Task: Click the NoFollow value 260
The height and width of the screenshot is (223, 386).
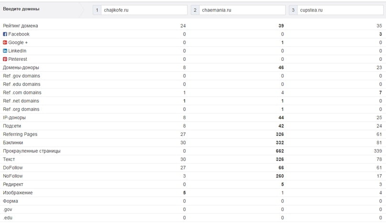Action: click(280, 176)
